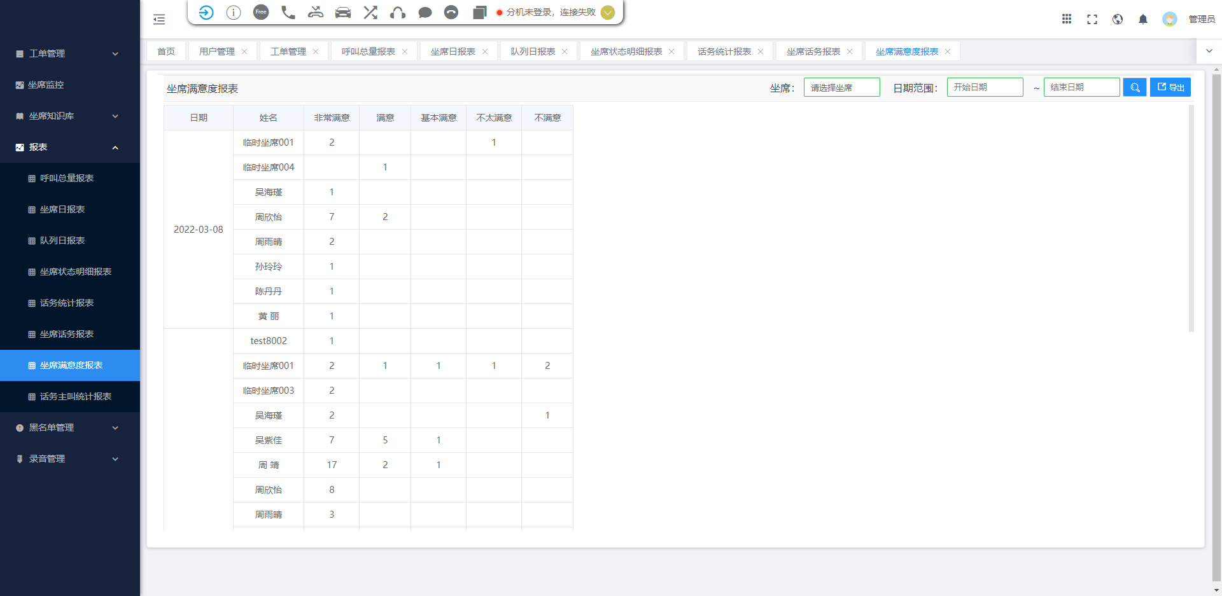Expand the 工单管理 sidebar menu
Image resolution: width=1222 pixels, height=596 pixels.
pos(70,53)
